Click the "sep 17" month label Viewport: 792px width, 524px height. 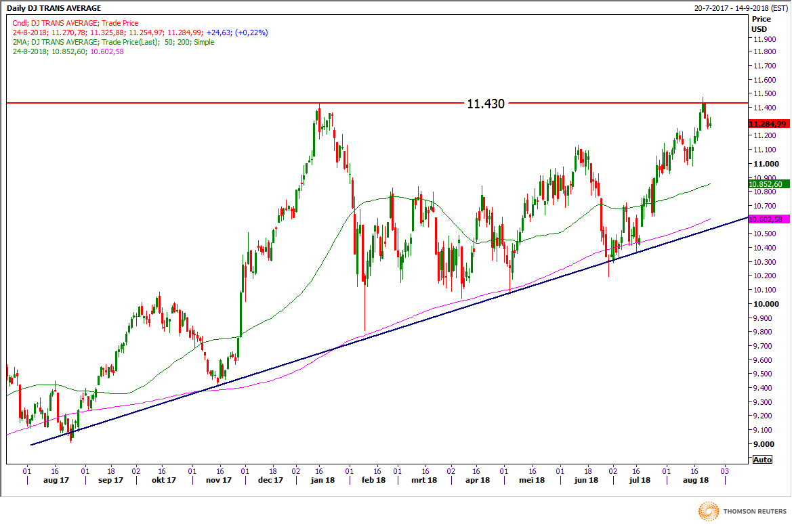pyautogui.click(x=110, y=480)
